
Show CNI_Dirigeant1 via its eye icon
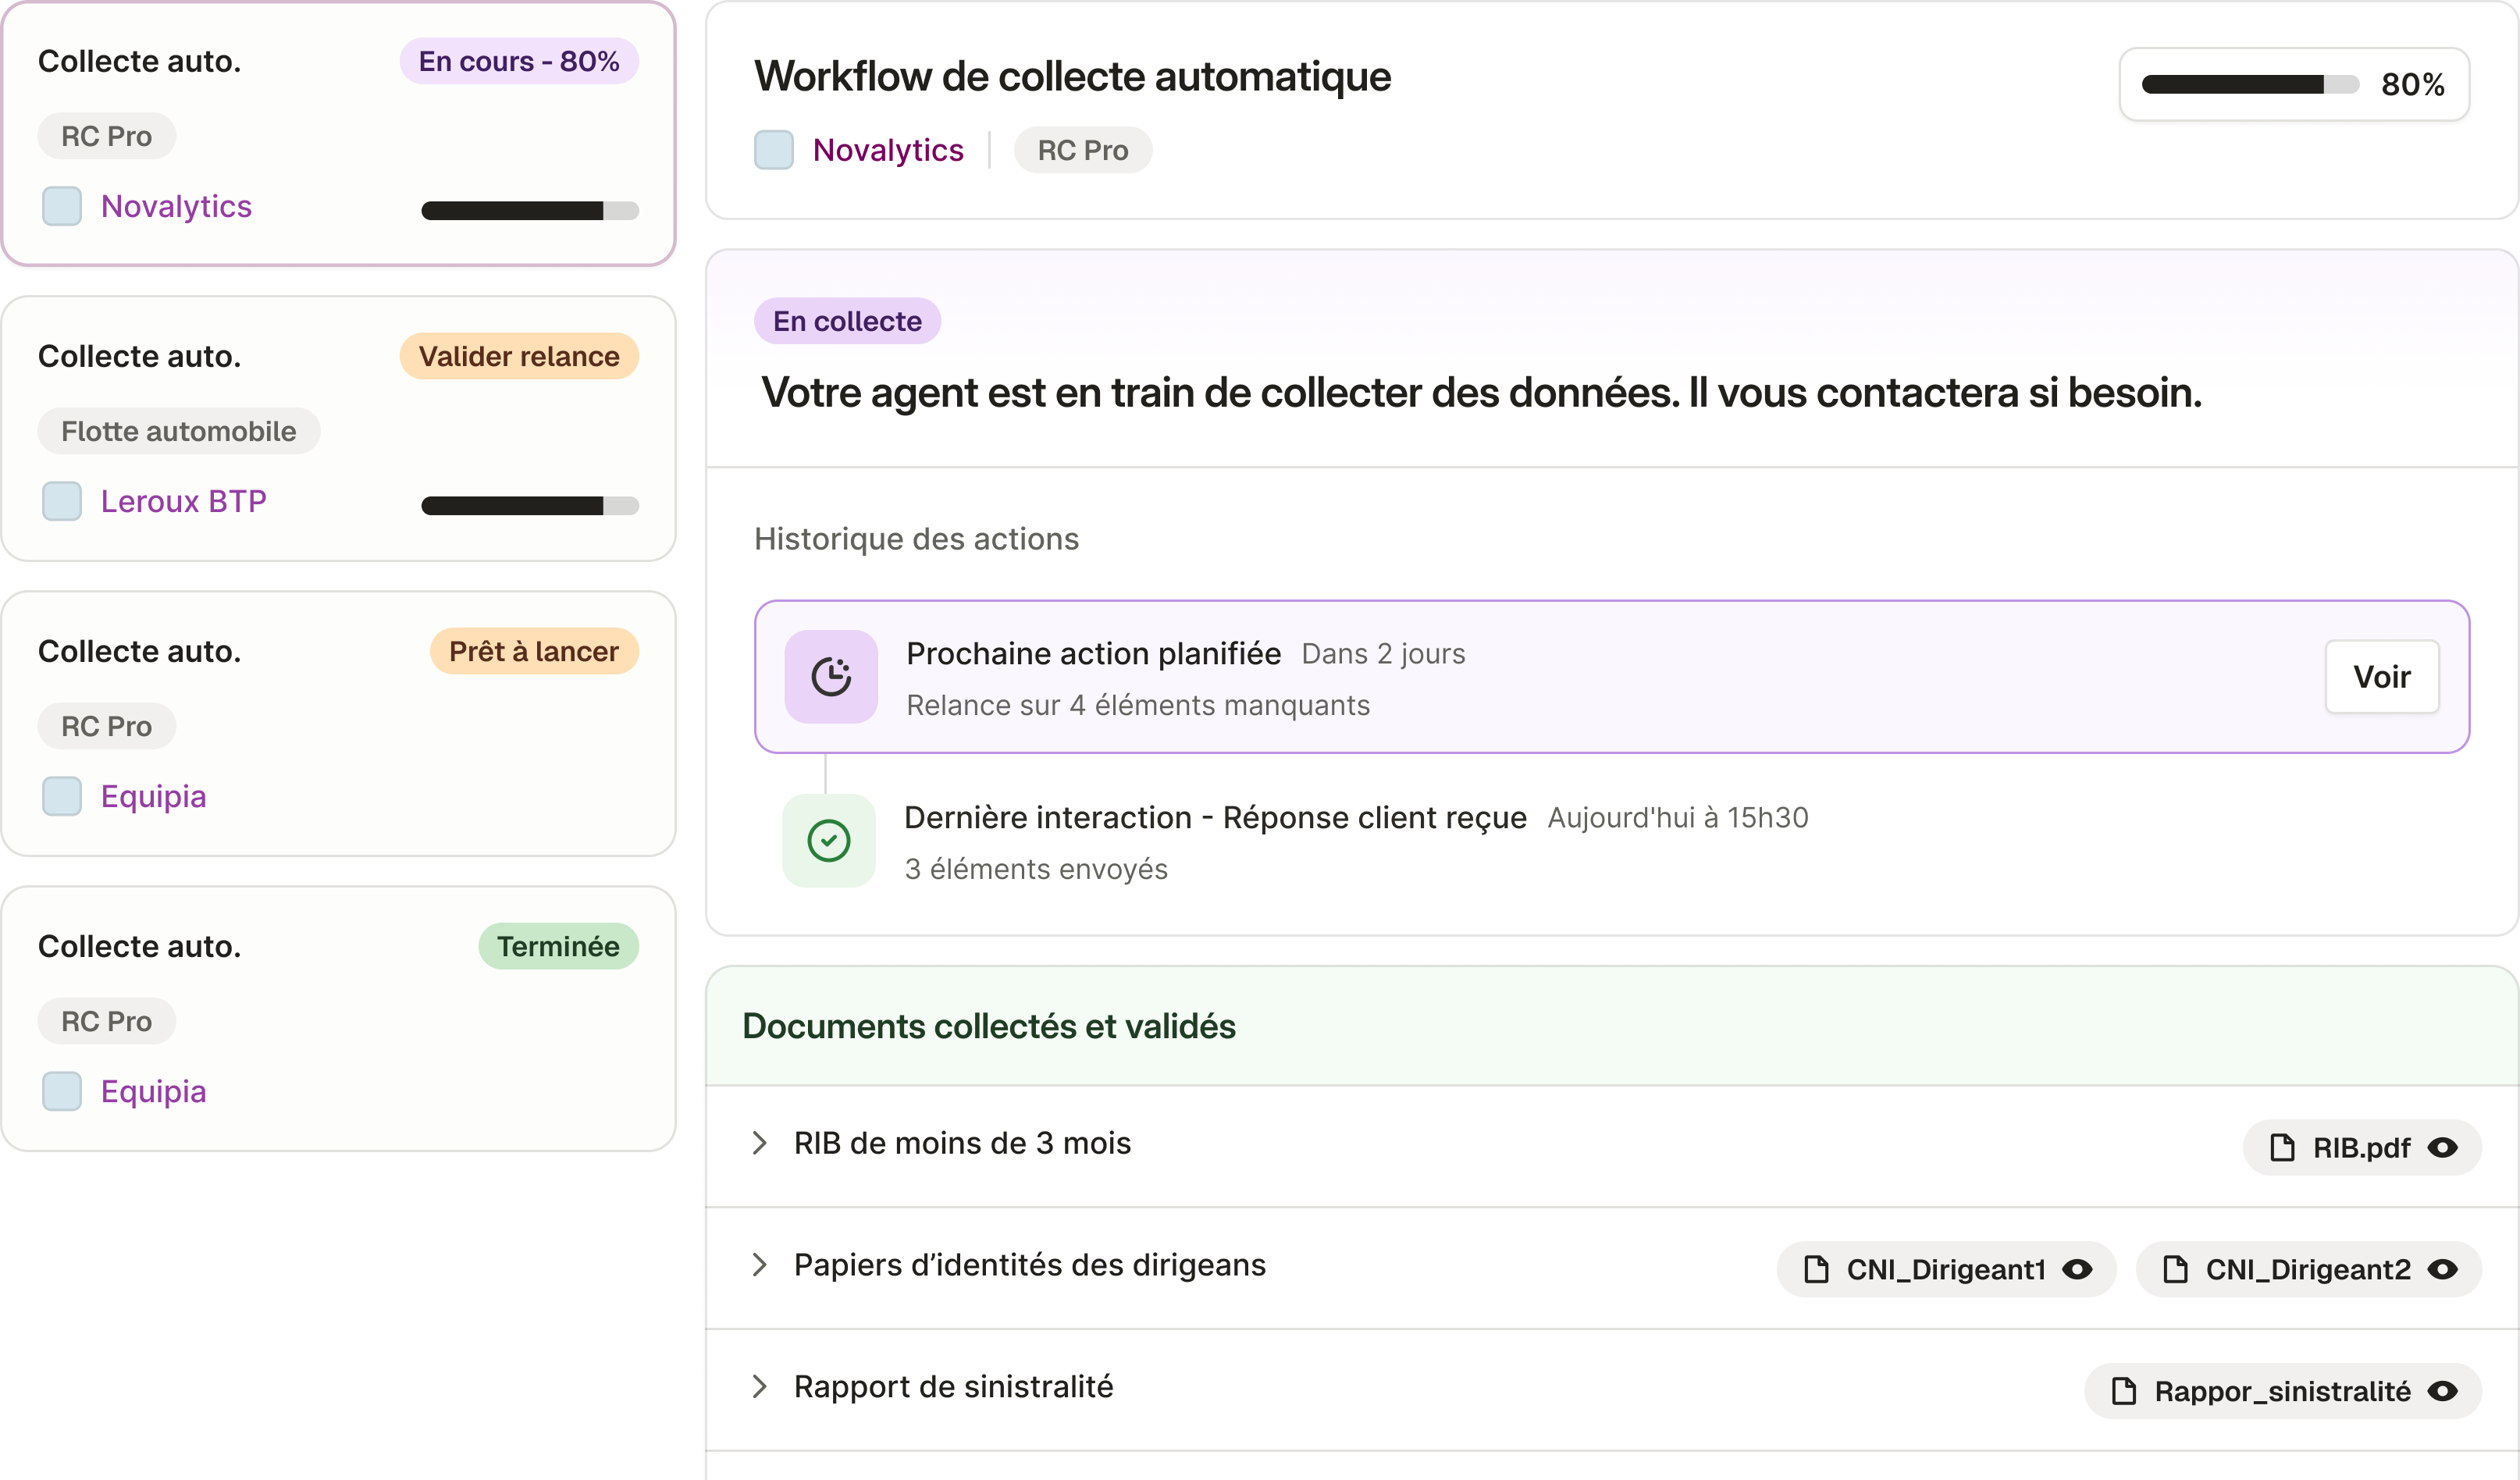coord(2077,1270)
